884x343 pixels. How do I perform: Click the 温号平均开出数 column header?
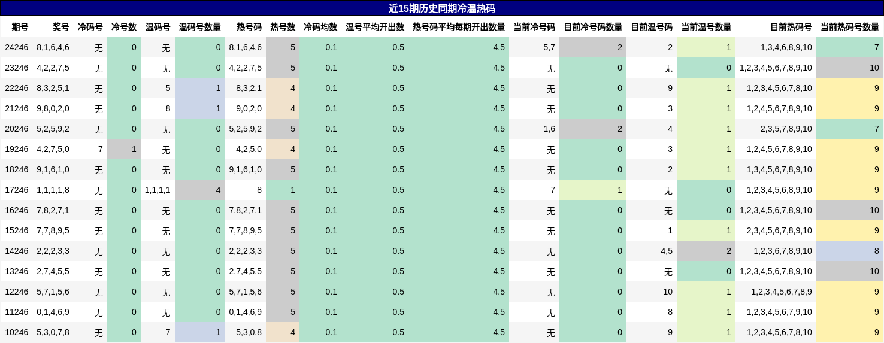pos(375,27)
